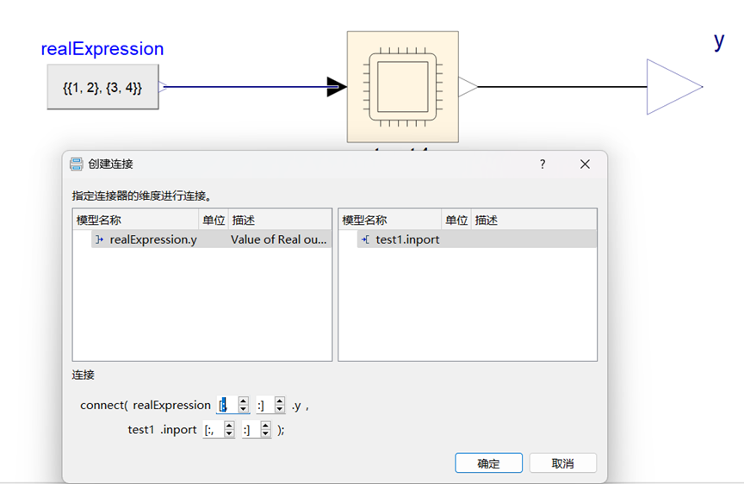Increase realExpression second dimension index
744x484 pixels.
tap(280, 401)
